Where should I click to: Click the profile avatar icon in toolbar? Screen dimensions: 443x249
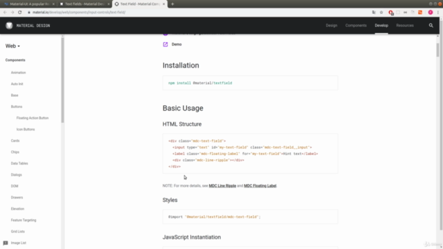tap(431, 12)
